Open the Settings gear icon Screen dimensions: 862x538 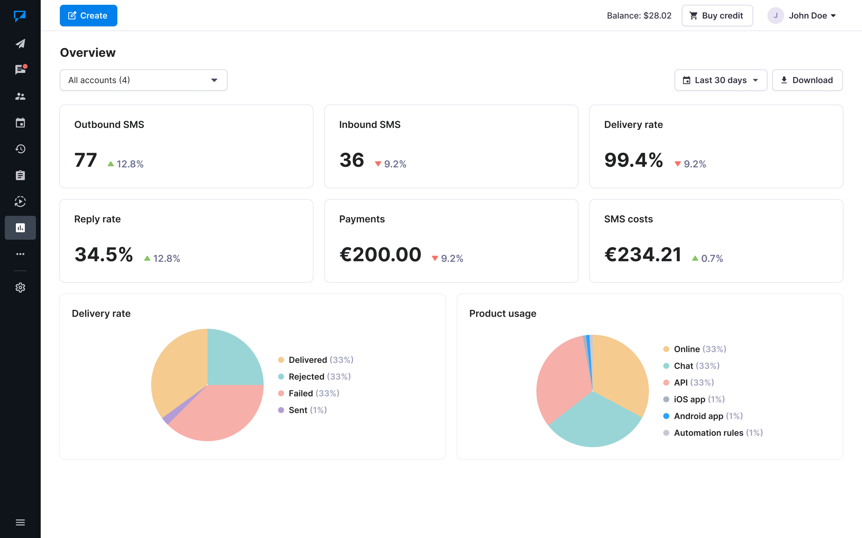[20, 288]
